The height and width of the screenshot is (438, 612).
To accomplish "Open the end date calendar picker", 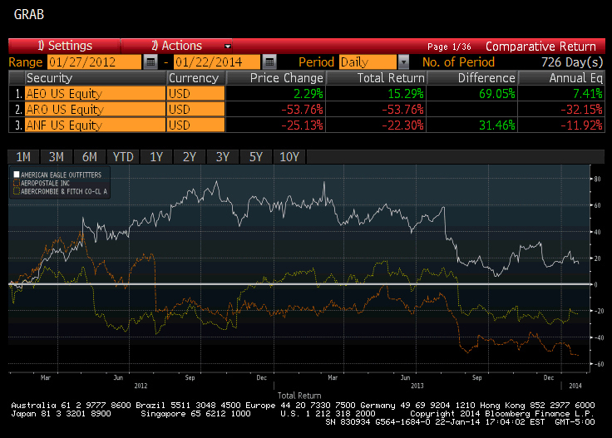I will (x=269, y=62).
